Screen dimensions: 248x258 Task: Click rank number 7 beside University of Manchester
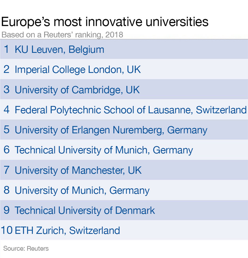pos(6,170)
